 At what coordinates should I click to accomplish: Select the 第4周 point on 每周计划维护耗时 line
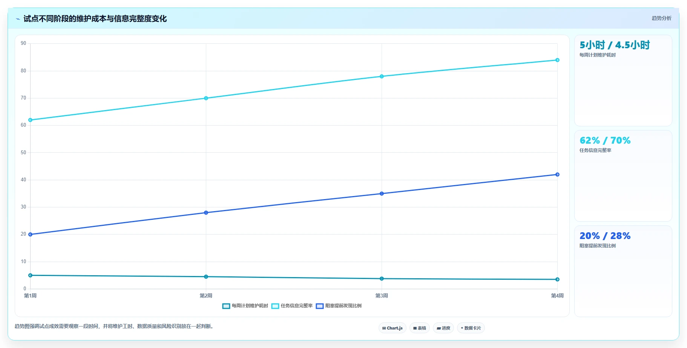[x=557, y=279]
